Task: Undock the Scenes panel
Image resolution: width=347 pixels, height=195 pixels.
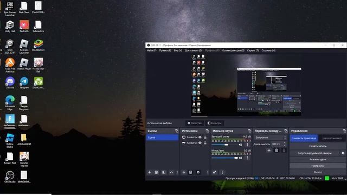Action: point(177,131)
